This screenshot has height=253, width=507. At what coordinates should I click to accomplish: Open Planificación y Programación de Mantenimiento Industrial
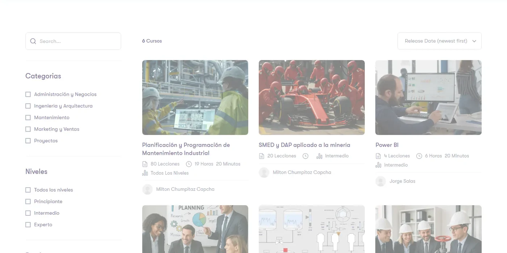[x=186, y=149]
